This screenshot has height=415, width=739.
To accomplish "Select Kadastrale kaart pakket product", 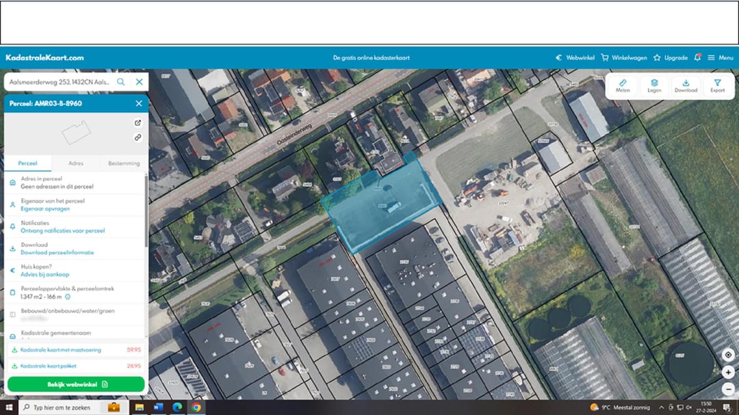I will click(x=76, y=366).
